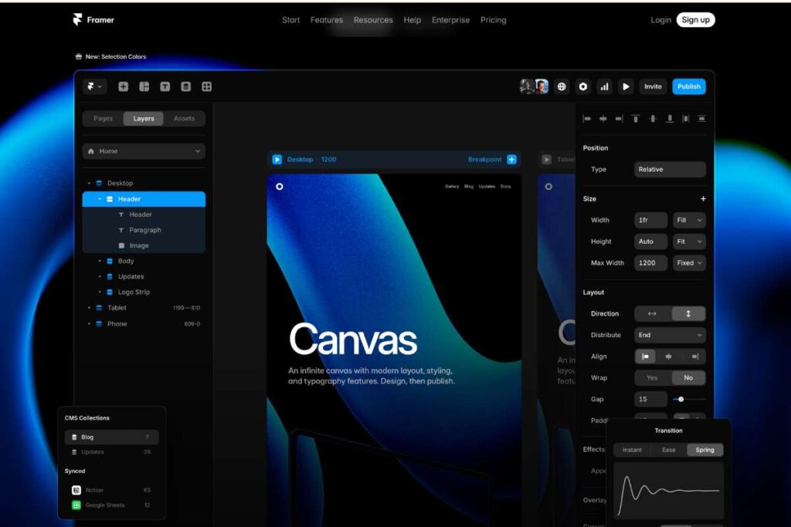The height and width of the screenshot is (527, 791).
Task: Open the Distribute End dropdown
Action: [x=670, y=335]
